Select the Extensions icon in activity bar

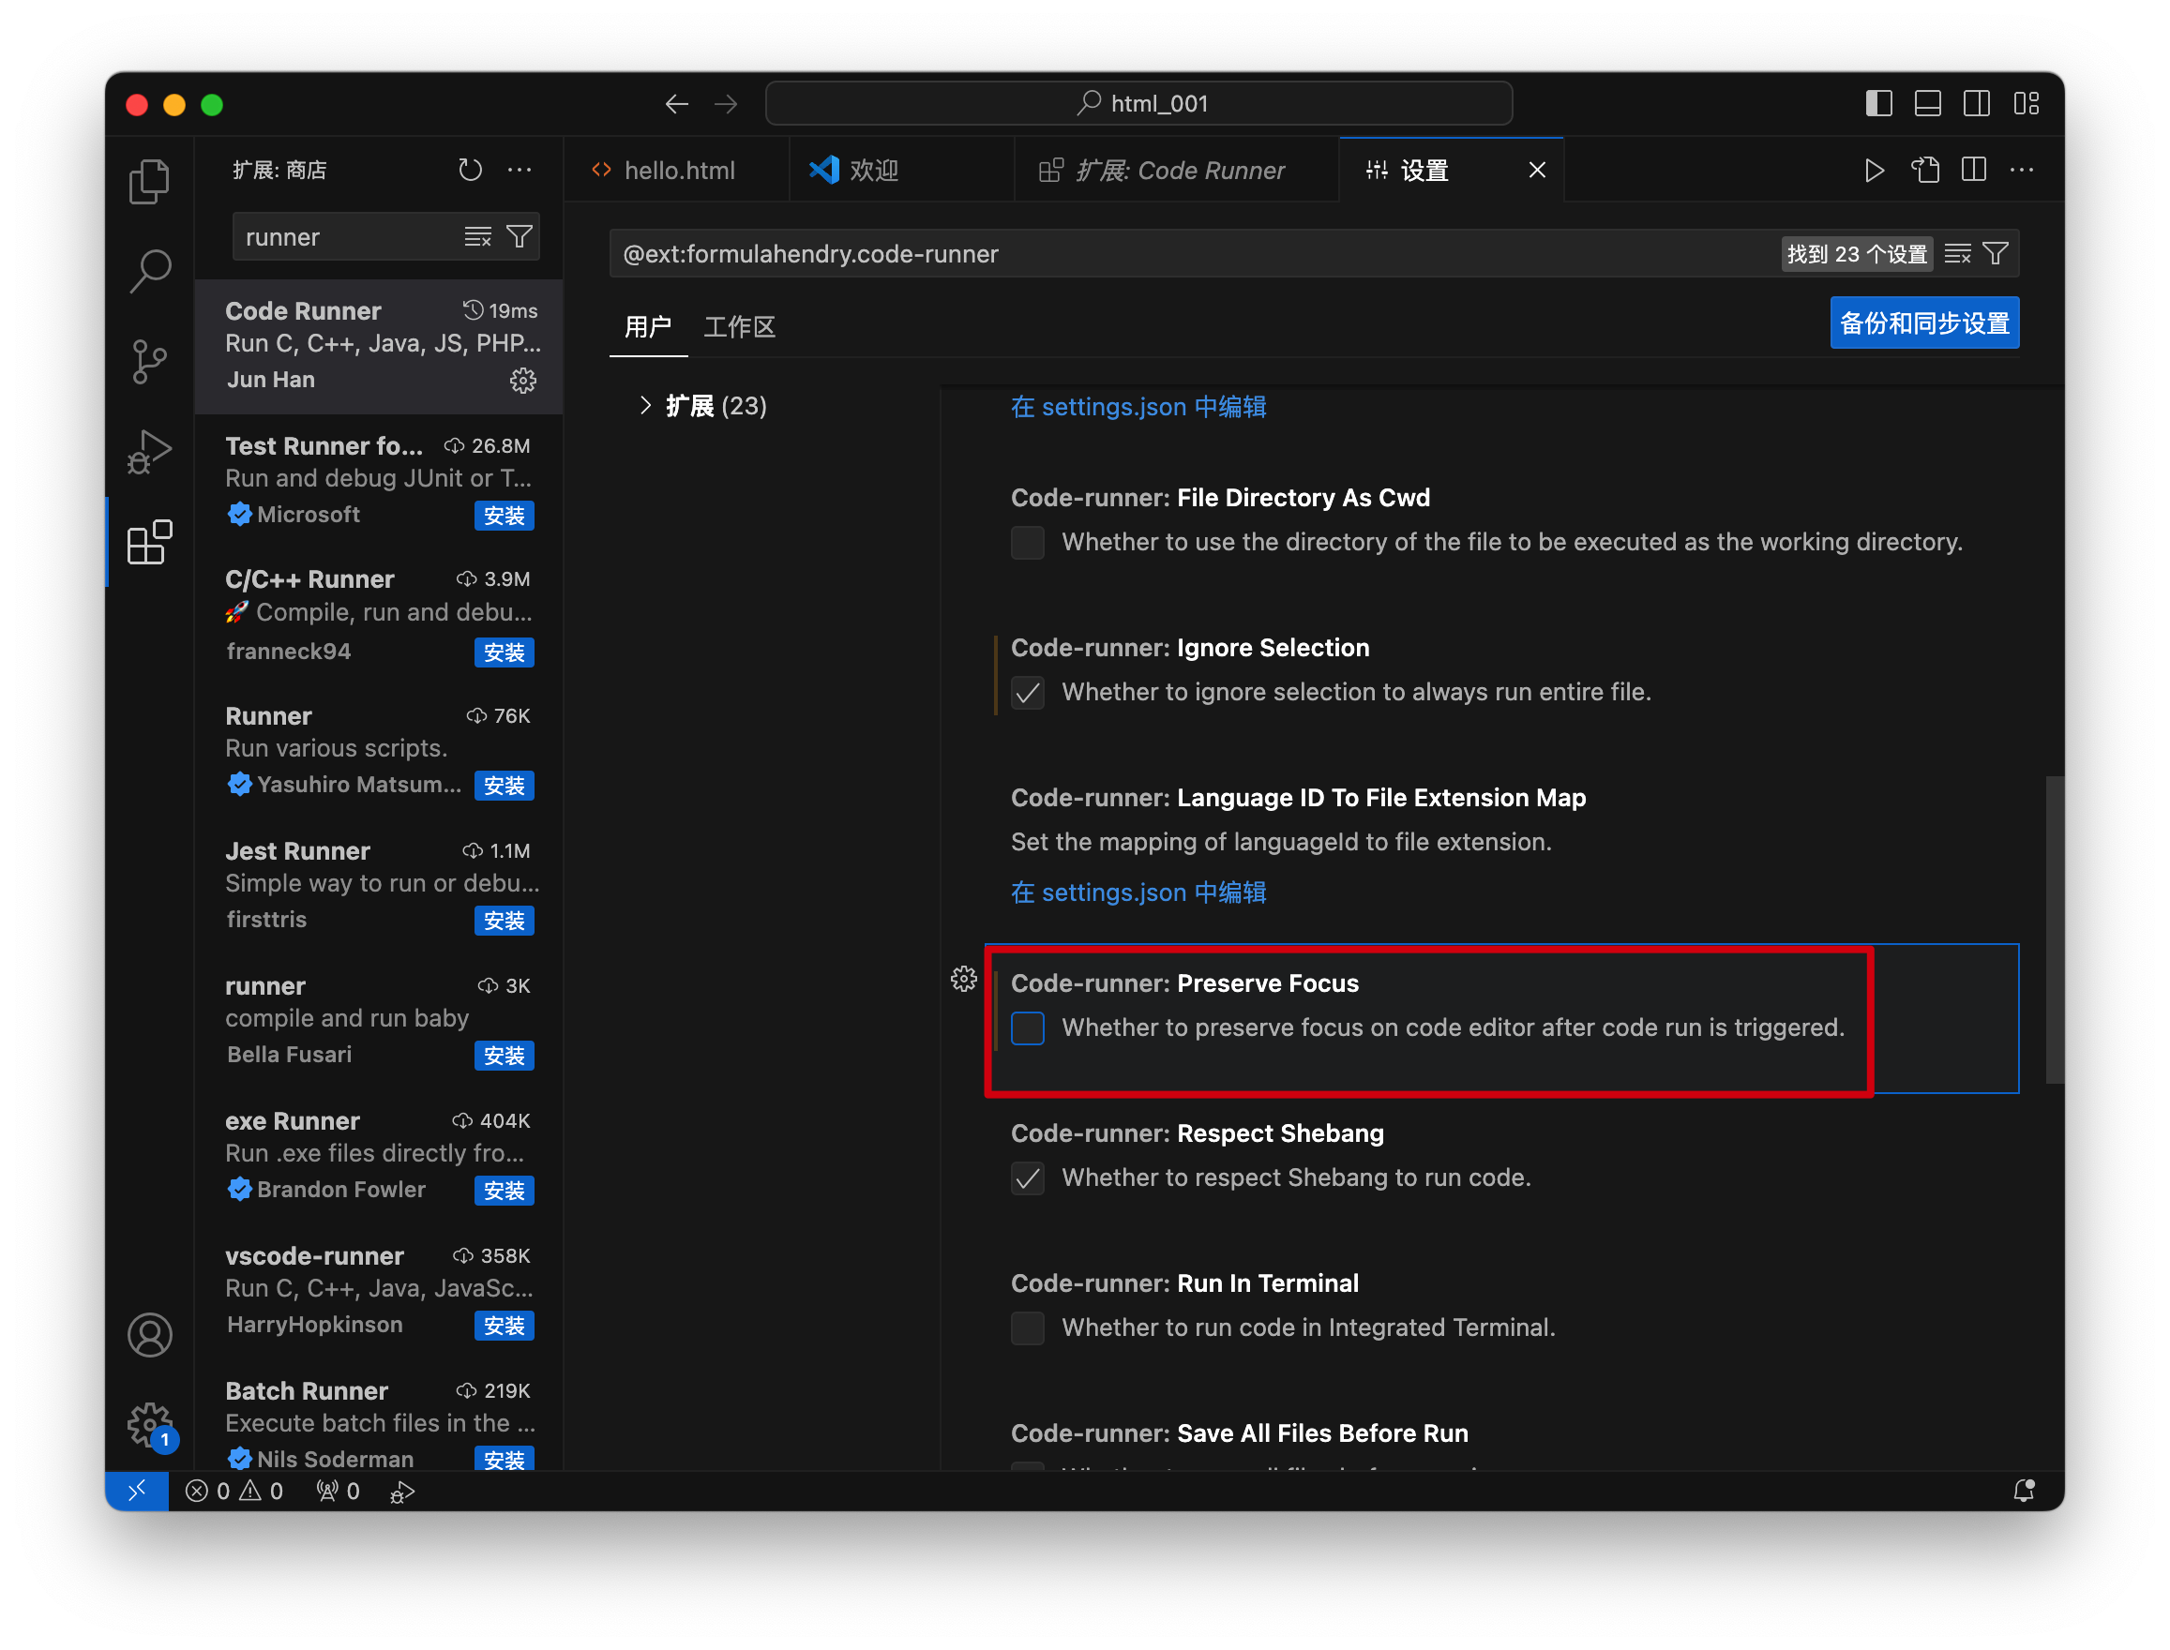click(x=149, y=542)
